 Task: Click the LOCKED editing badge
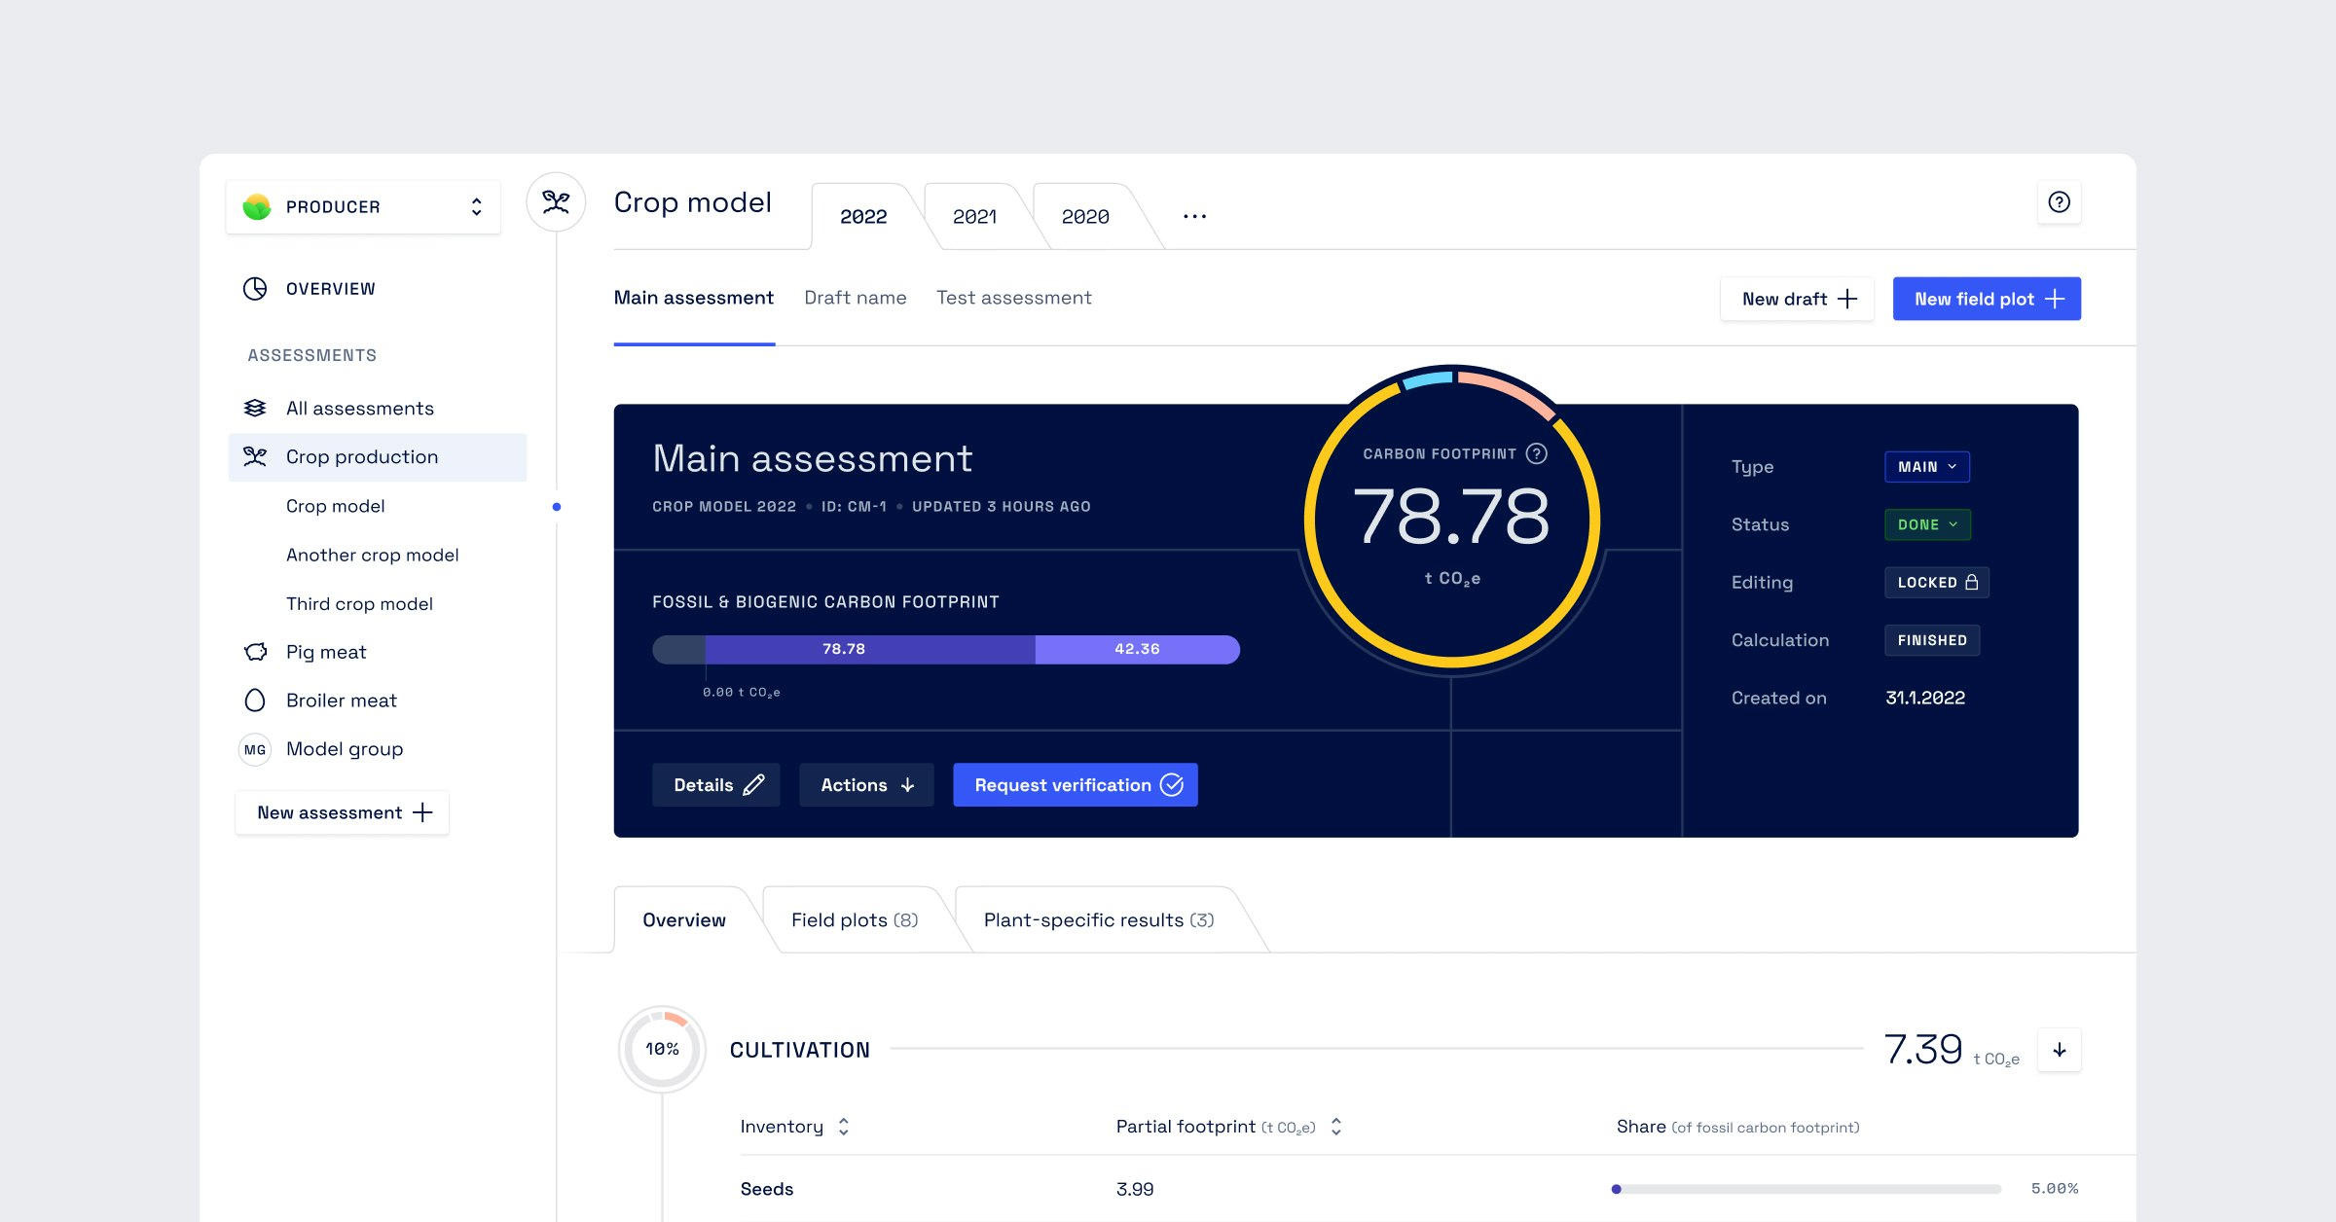(x=1937, y=582)
